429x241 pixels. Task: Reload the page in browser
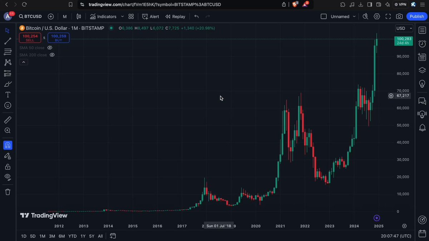(x=24, y=4)
